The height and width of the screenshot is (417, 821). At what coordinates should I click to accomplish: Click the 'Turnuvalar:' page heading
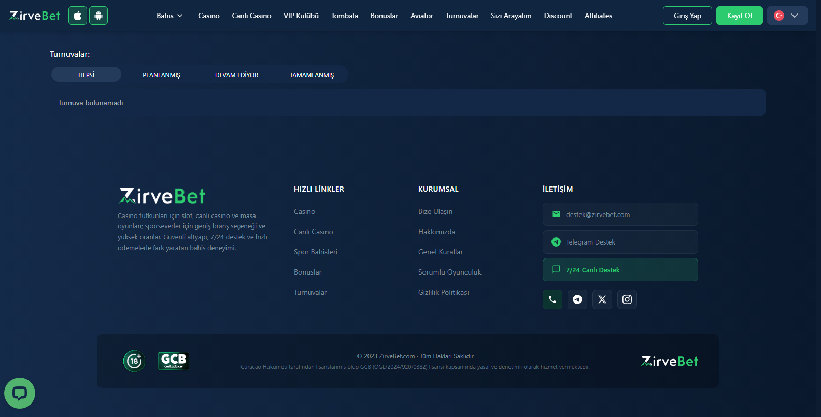[x=70, y=54]
